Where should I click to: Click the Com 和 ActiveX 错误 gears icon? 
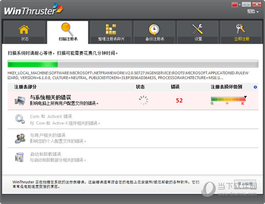tap(20, 119)
